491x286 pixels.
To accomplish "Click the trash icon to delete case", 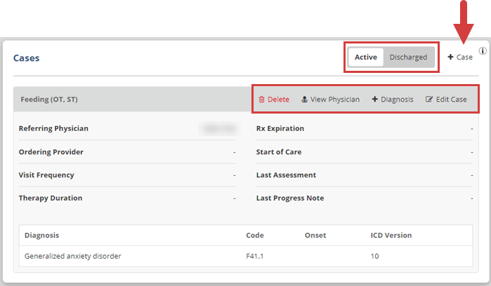I will click(x=261, y=100).
